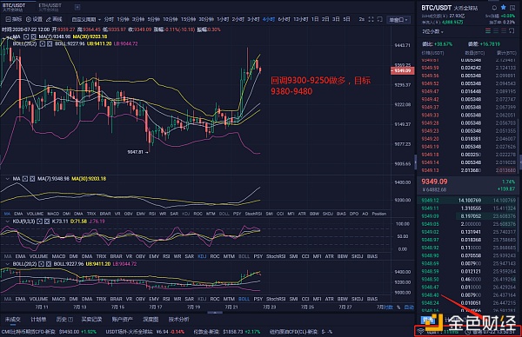Screen dimensions: 522x337
Task: Click the right edge panel collapse handle
Action: coord(520,162)
